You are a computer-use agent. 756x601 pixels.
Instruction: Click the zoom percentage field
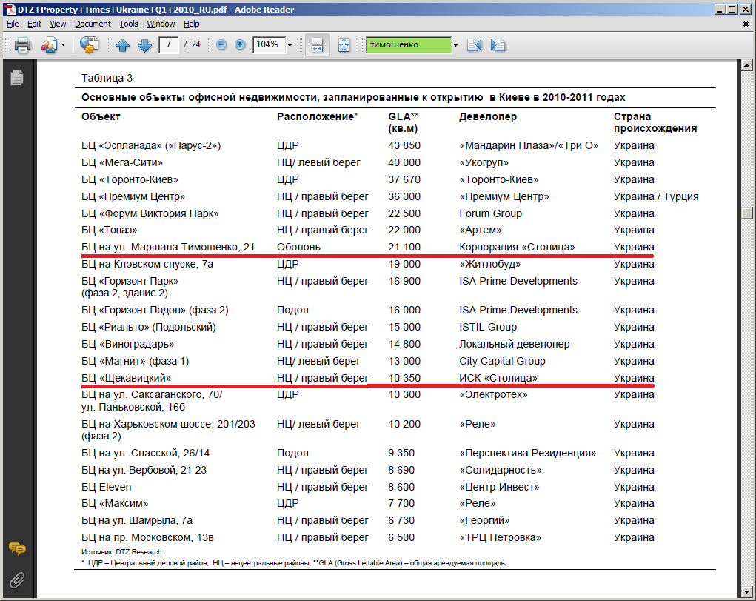coord(268,45)
